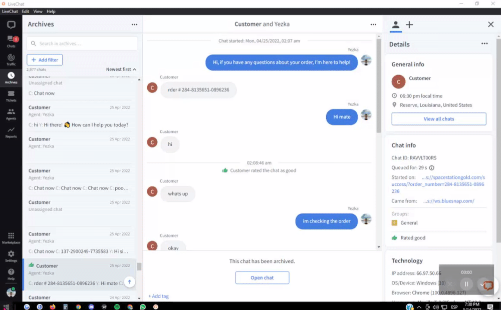Viewport: 501px width, 310px height.
Task: Open the View menu
Action: point(38,11)
